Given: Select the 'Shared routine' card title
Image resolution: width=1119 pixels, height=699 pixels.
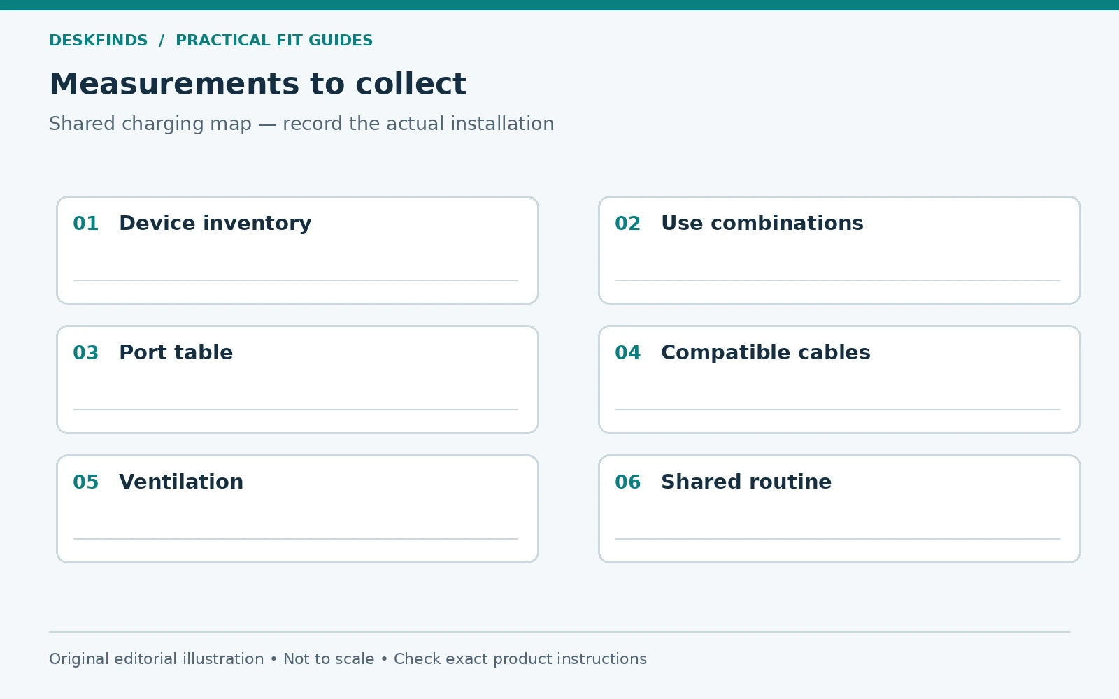Looking at the screenshot, I should pos(746,482).
